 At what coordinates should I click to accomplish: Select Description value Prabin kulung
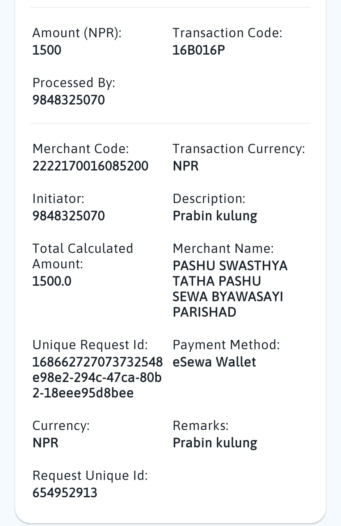[x=215, y=216]
